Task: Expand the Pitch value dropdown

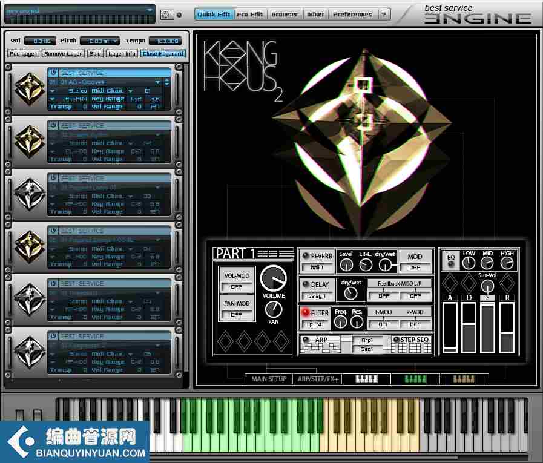Action: point(115,41)
